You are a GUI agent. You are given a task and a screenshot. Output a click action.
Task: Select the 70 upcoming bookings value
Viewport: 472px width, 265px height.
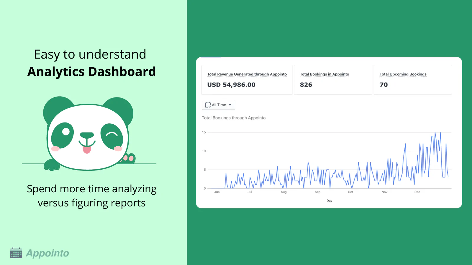383,85
